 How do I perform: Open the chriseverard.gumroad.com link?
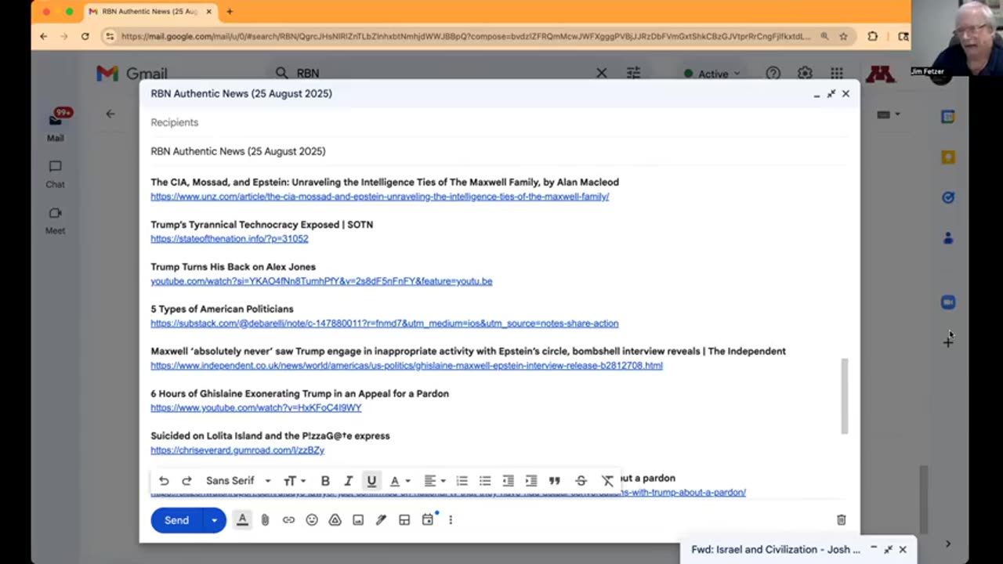pos(237,450)
